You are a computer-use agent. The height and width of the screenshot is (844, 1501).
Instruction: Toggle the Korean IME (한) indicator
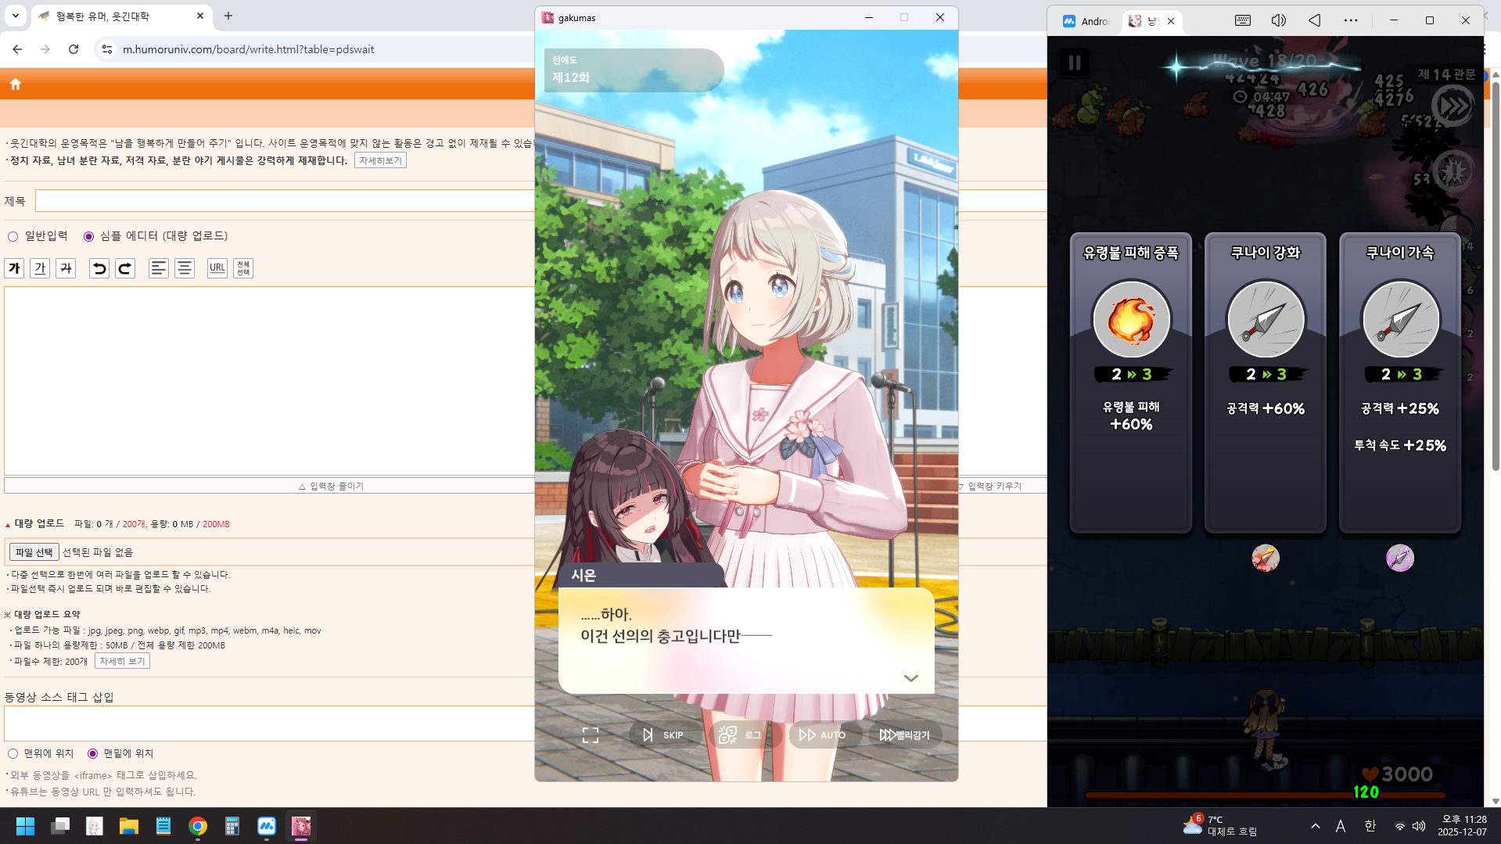(1370, 826)
